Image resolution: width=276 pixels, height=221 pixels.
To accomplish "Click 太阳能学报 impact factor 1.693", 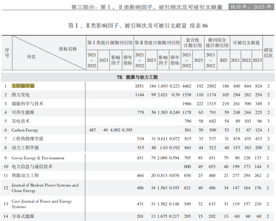I will [163, 86].
